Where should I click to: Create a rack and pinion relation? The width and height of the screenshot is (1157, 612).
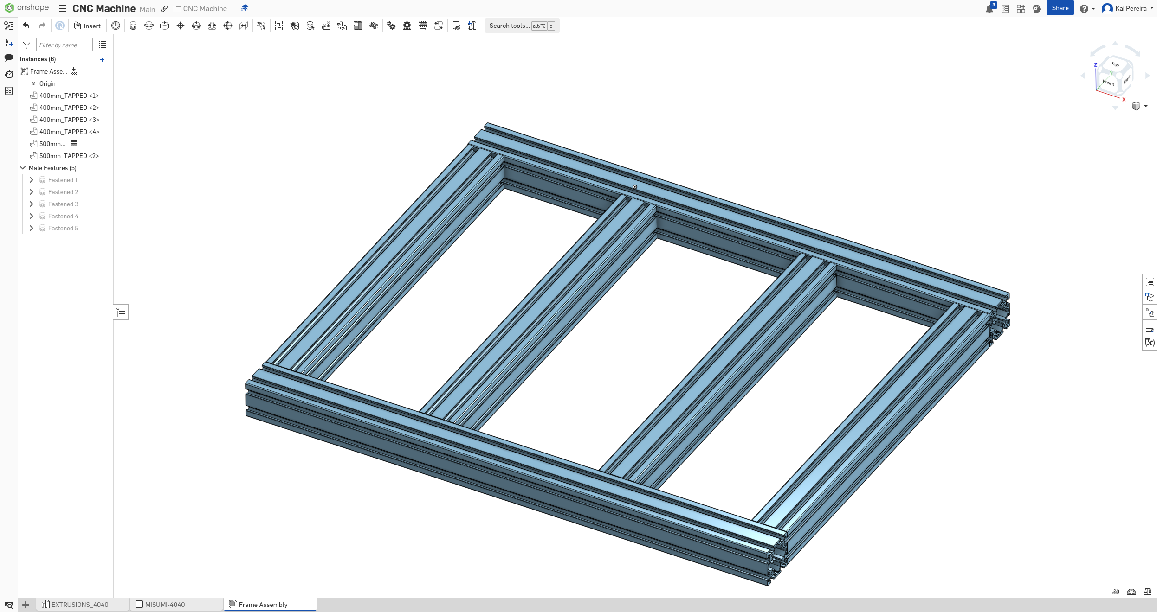pos(407,25)
